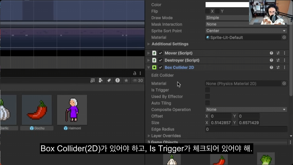Screen dimensions: 293x165
Task: Show favorites star in Project toolbar
Action: (126, 80)
